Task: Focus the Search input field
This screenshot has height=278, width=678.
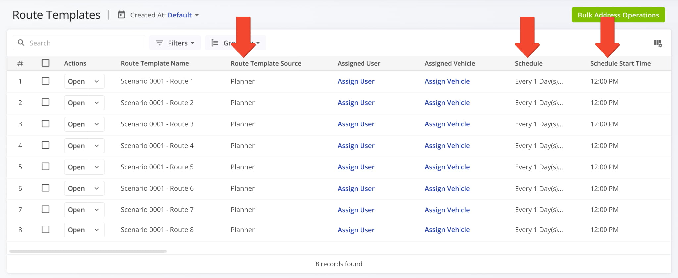Action: tap(79, 43)
